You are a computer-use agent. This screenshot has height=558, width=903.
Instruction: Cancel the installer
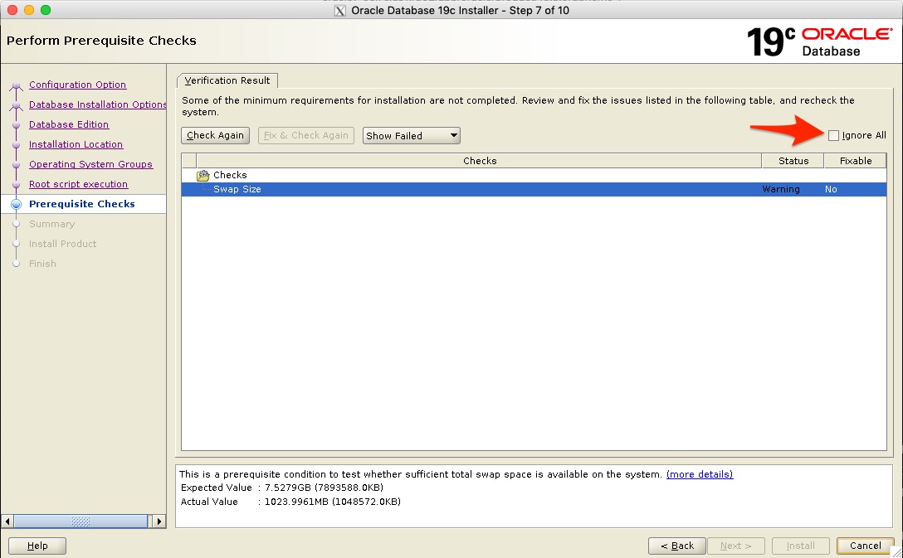(865, 546)
